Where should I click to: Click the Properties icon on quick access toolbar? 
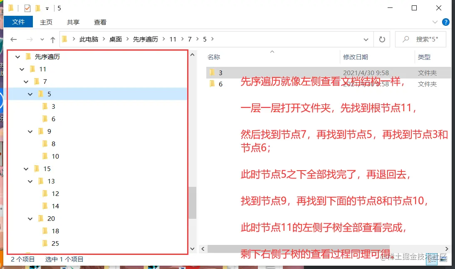tap(27, 8)
